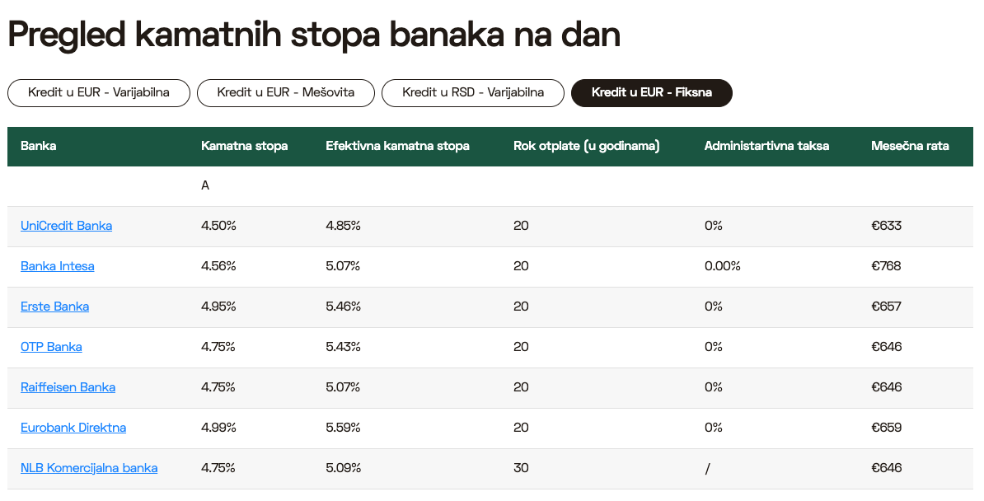The image size is (984, 501).
Task: Switch to Kredit u EUR - Varijabilna tab
Action: 99,92
